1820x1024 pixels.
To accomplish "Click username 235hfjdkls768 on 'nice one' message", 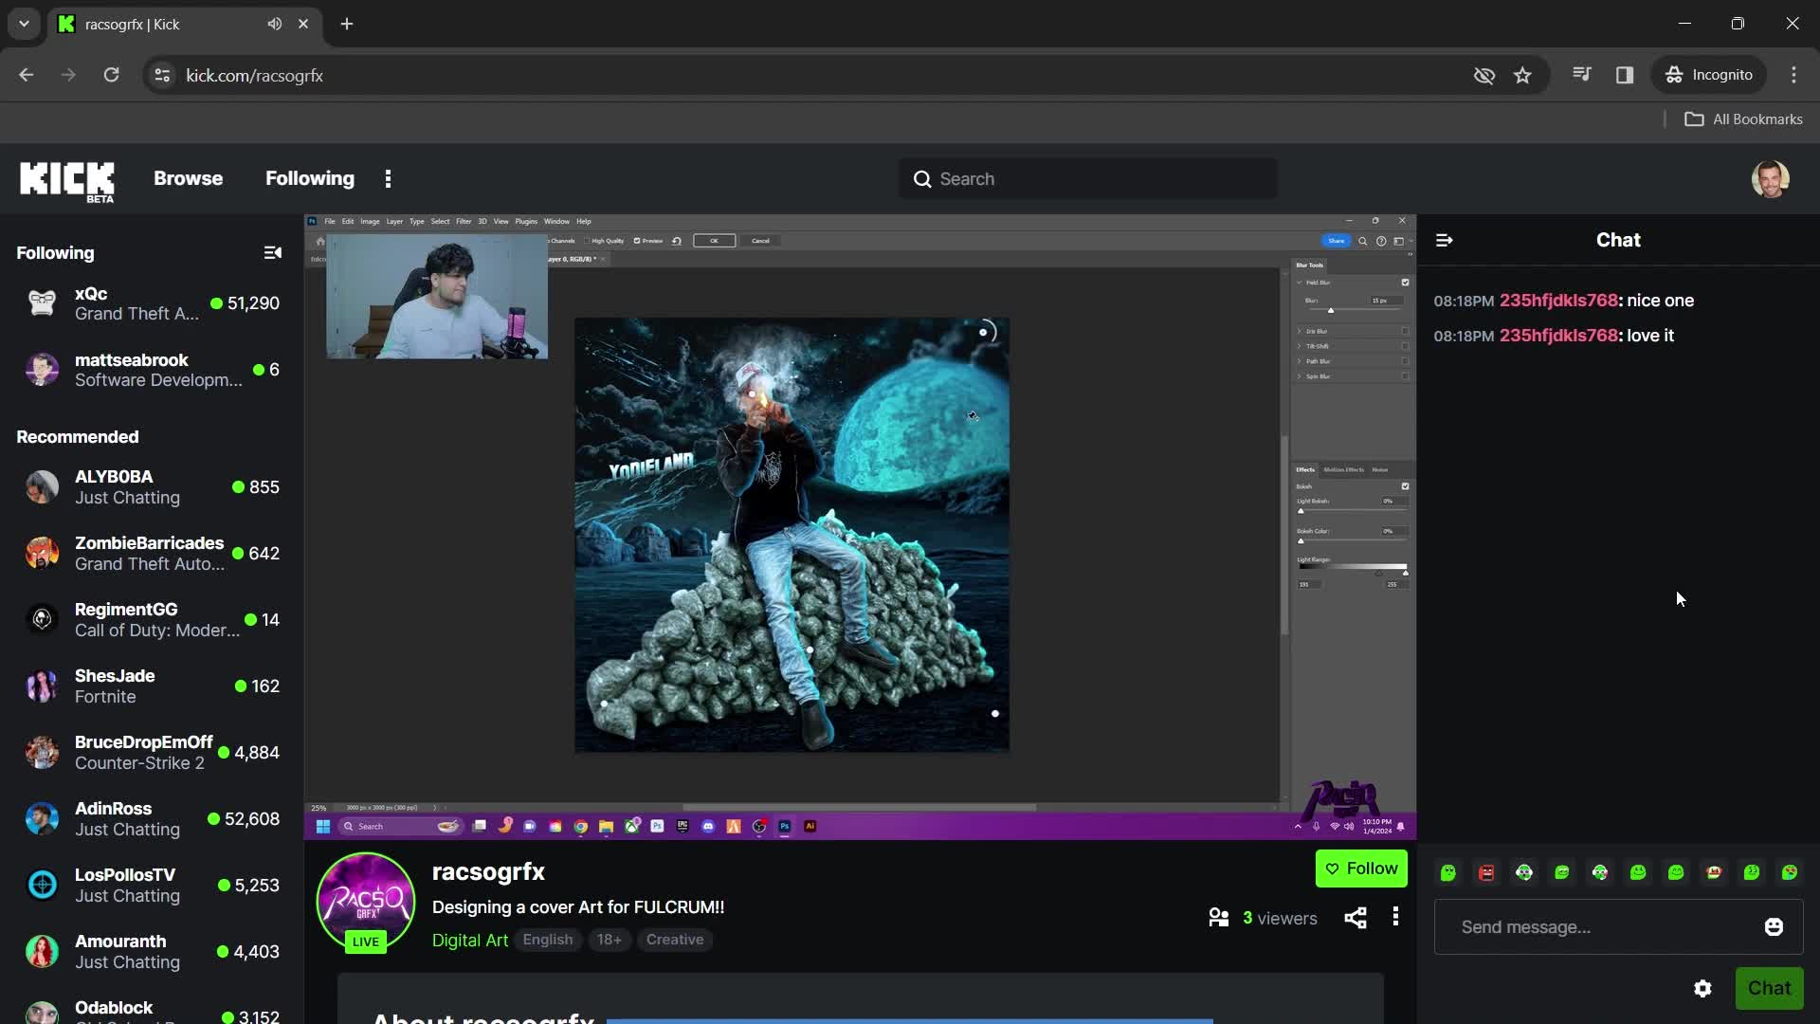I will [1558, 301].
